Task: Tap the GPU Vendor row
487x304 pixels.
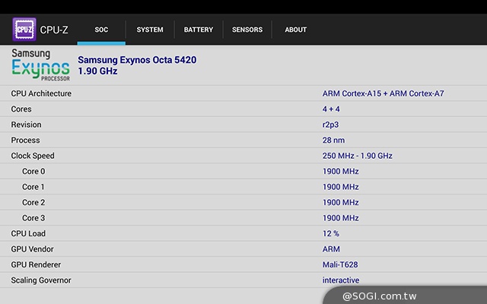Action: point(243,249)
